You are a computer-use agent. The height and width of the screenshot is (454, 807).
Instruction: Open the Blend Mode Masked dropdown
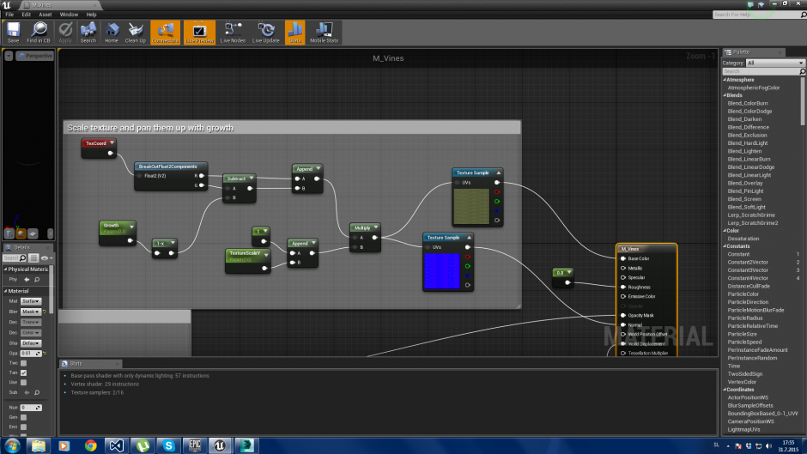pos(31,312)
